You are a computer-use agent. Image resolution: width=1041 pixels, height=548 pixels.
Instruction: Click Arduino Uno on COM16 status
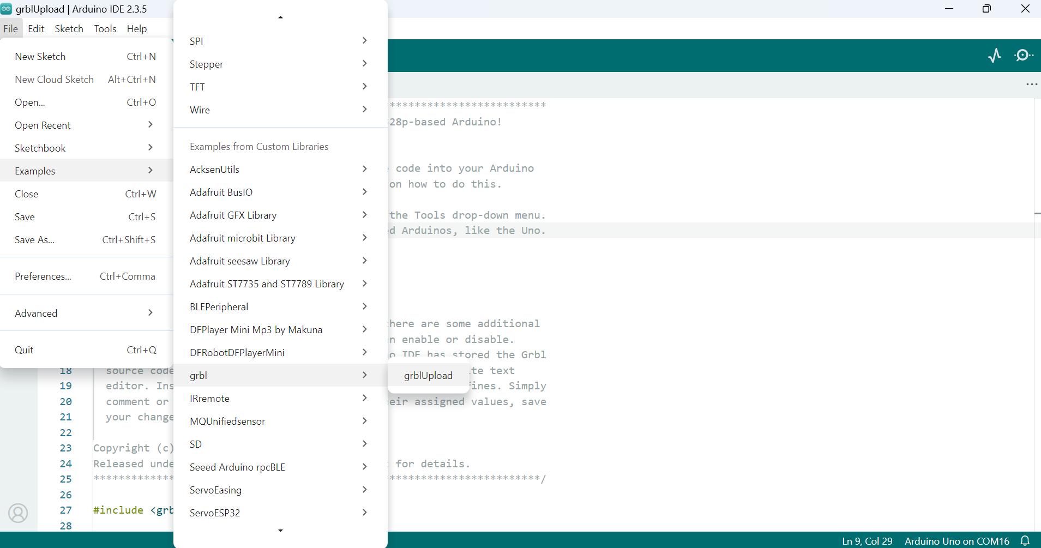(x=957, y=541)
